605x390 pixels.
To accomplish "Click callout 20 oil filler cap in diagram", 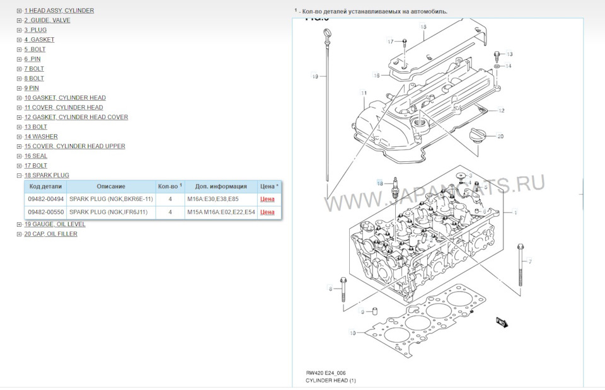I will 500,136.
